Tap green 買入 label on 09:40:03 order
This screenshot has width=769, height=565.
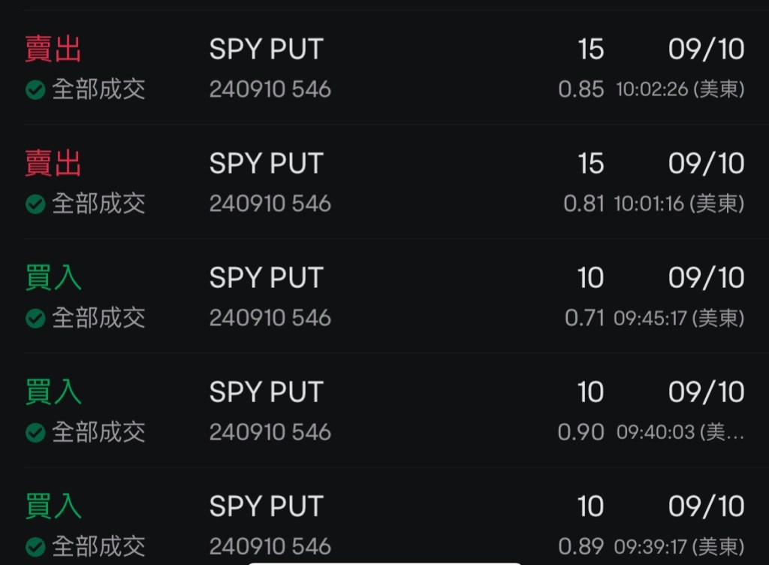pos(53,392)
